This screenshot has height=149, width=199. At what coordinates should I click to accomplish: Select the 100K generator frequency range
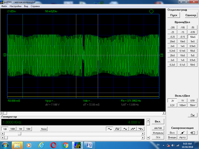(x=12, y=129)
